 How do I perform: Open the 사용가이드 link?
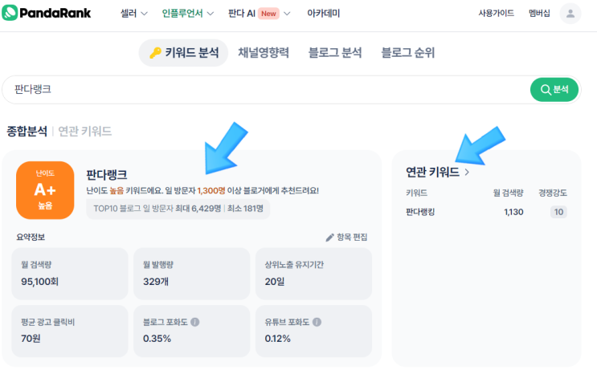(496, 14)
